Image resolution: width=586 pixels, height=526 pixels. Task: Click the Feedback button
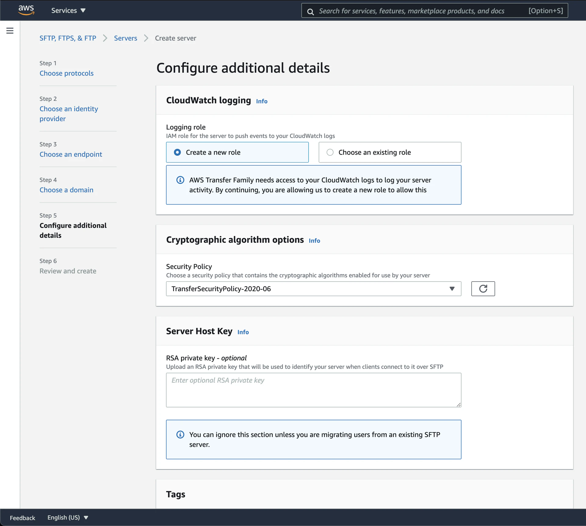pyautogui.click(x=23, y=518)
